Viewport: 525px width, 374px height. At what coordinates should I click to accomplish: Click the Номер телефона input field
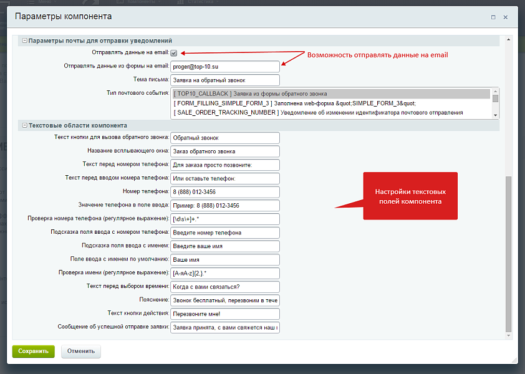point(225,191)
